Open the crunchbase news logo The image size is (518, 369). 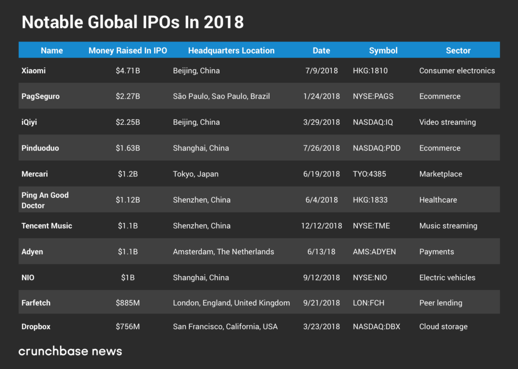(70, 351)
